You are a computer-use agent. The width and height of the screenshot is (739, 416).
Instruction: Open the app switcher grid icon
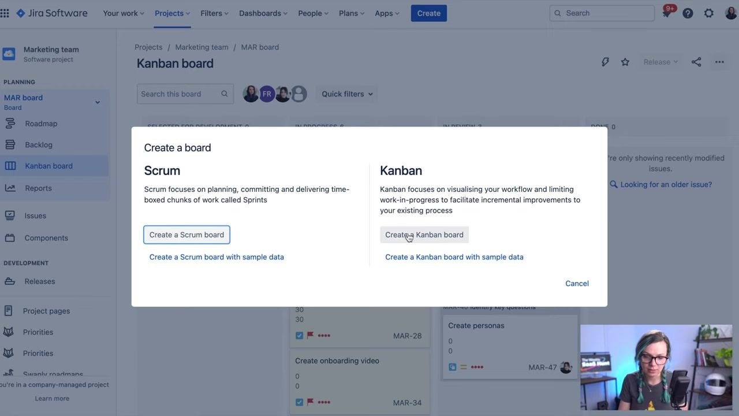pos(5,13)
